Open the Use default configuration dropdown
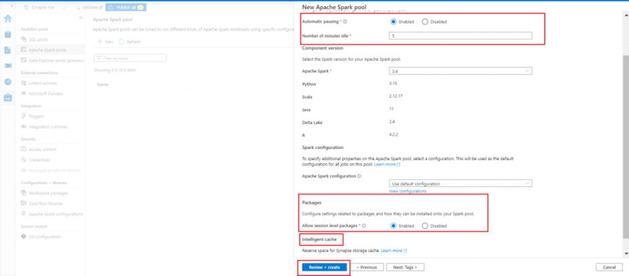Image resolution: width=629 pixels, height=276 pixels. [x=460, y=184]
